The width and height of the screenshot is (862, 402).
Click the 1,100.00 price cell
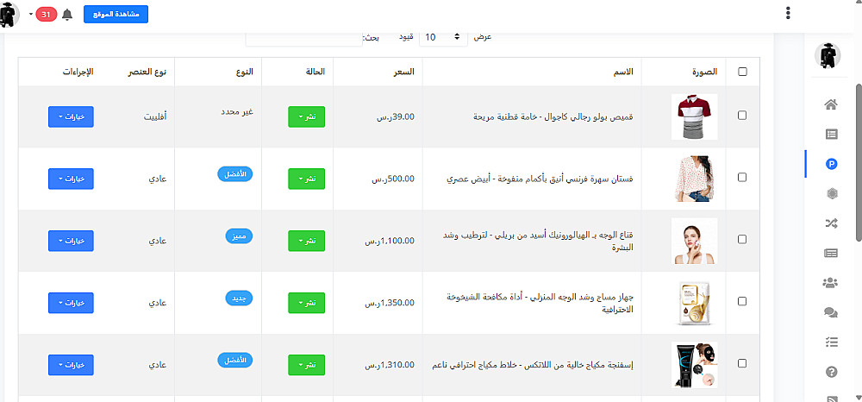tap(390, 241)
